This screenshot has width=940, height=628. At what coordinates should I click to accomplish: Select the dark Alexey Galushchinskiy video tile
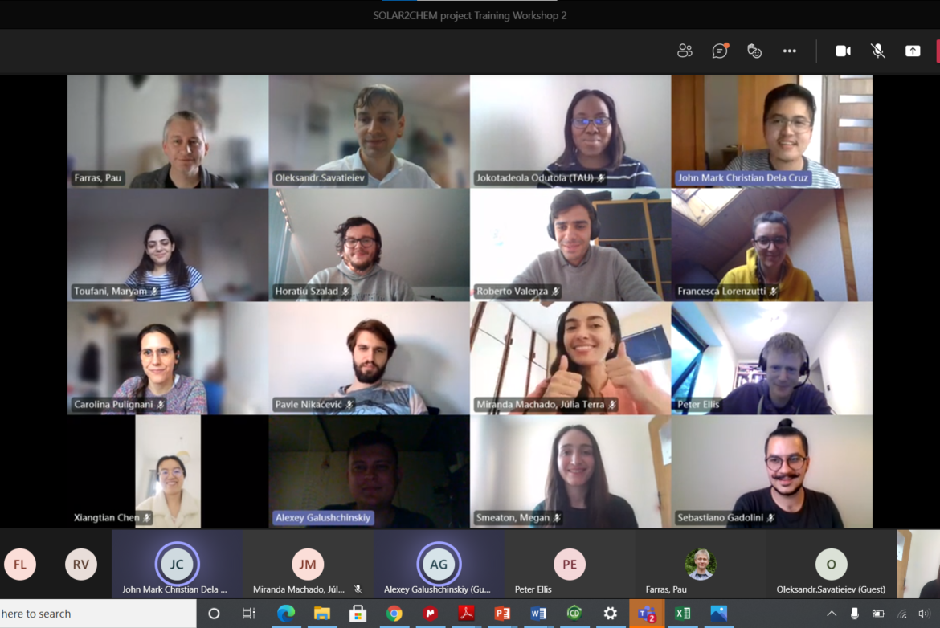coord(370,471)
